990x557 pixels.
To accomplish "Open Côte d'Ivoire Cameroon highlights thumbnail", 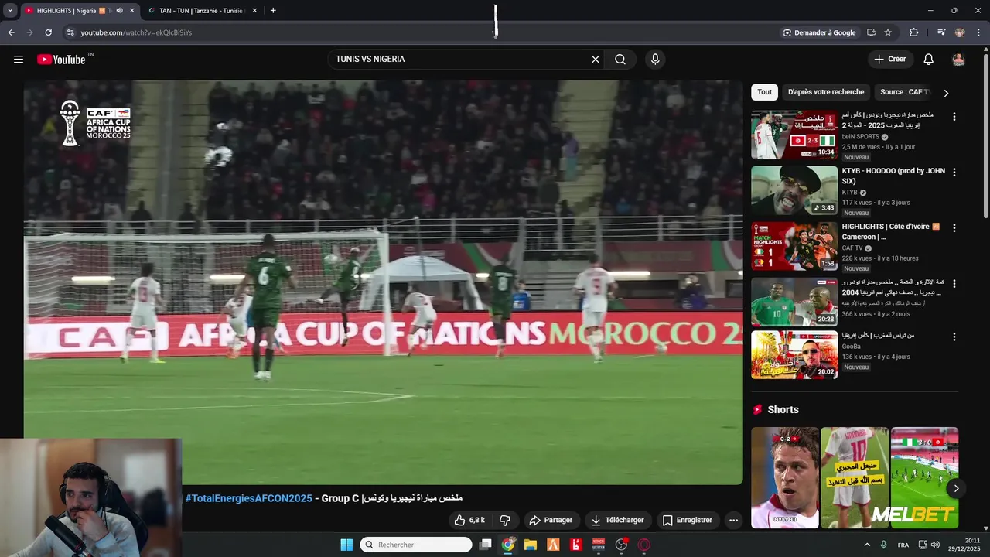I will (794, 246).
